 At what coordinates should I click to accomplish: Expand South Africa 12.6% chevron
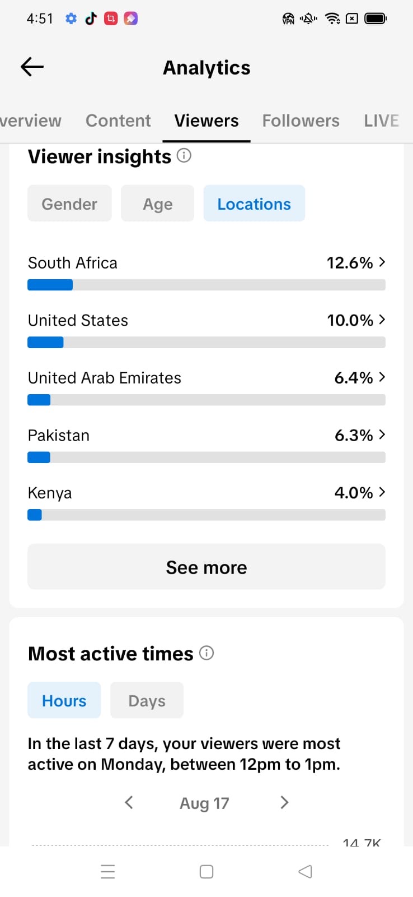[382, 262]
